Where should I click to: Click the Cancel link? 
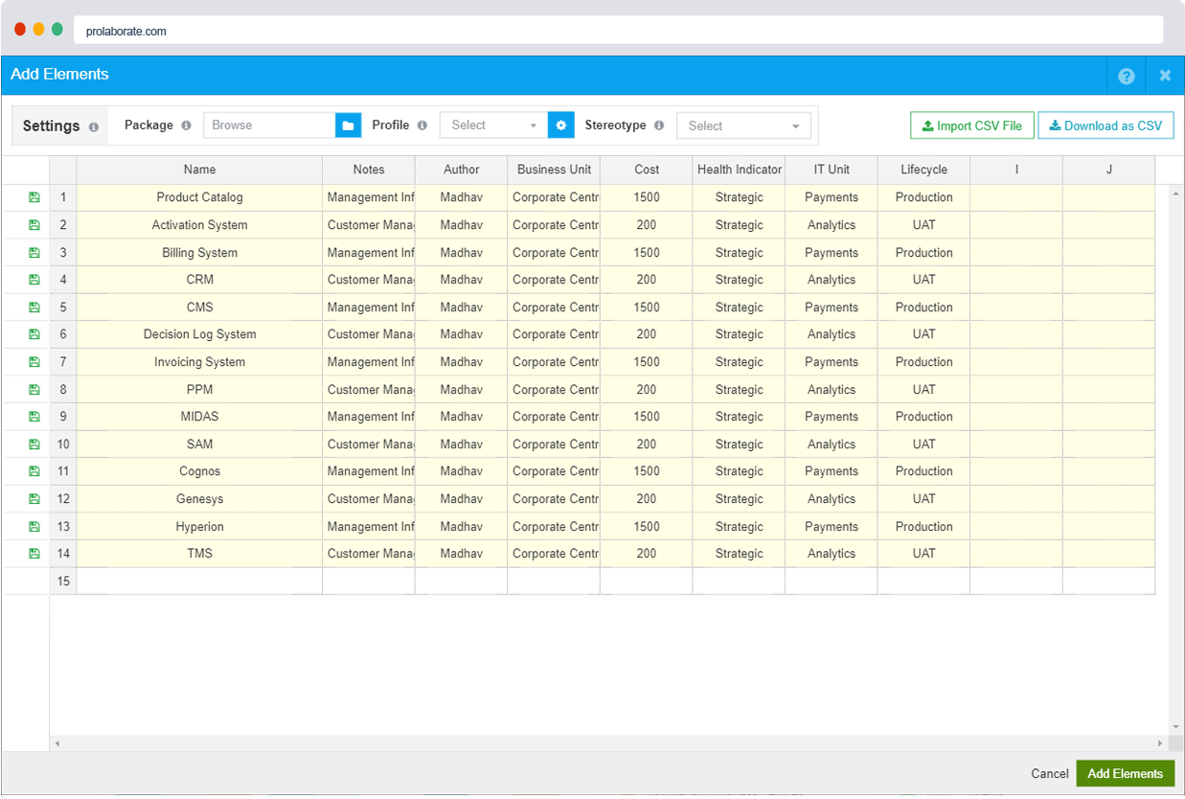click(x=1050, y=774)
